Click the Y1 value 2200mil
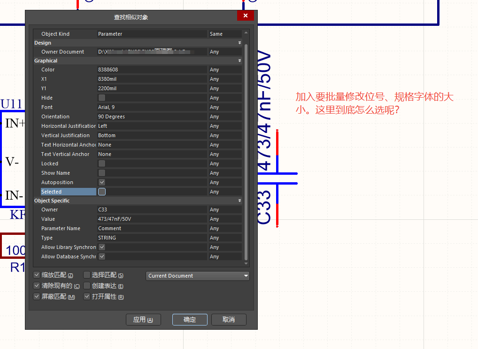The width and height of the screenshot is (478, 349). click(152, 88)
